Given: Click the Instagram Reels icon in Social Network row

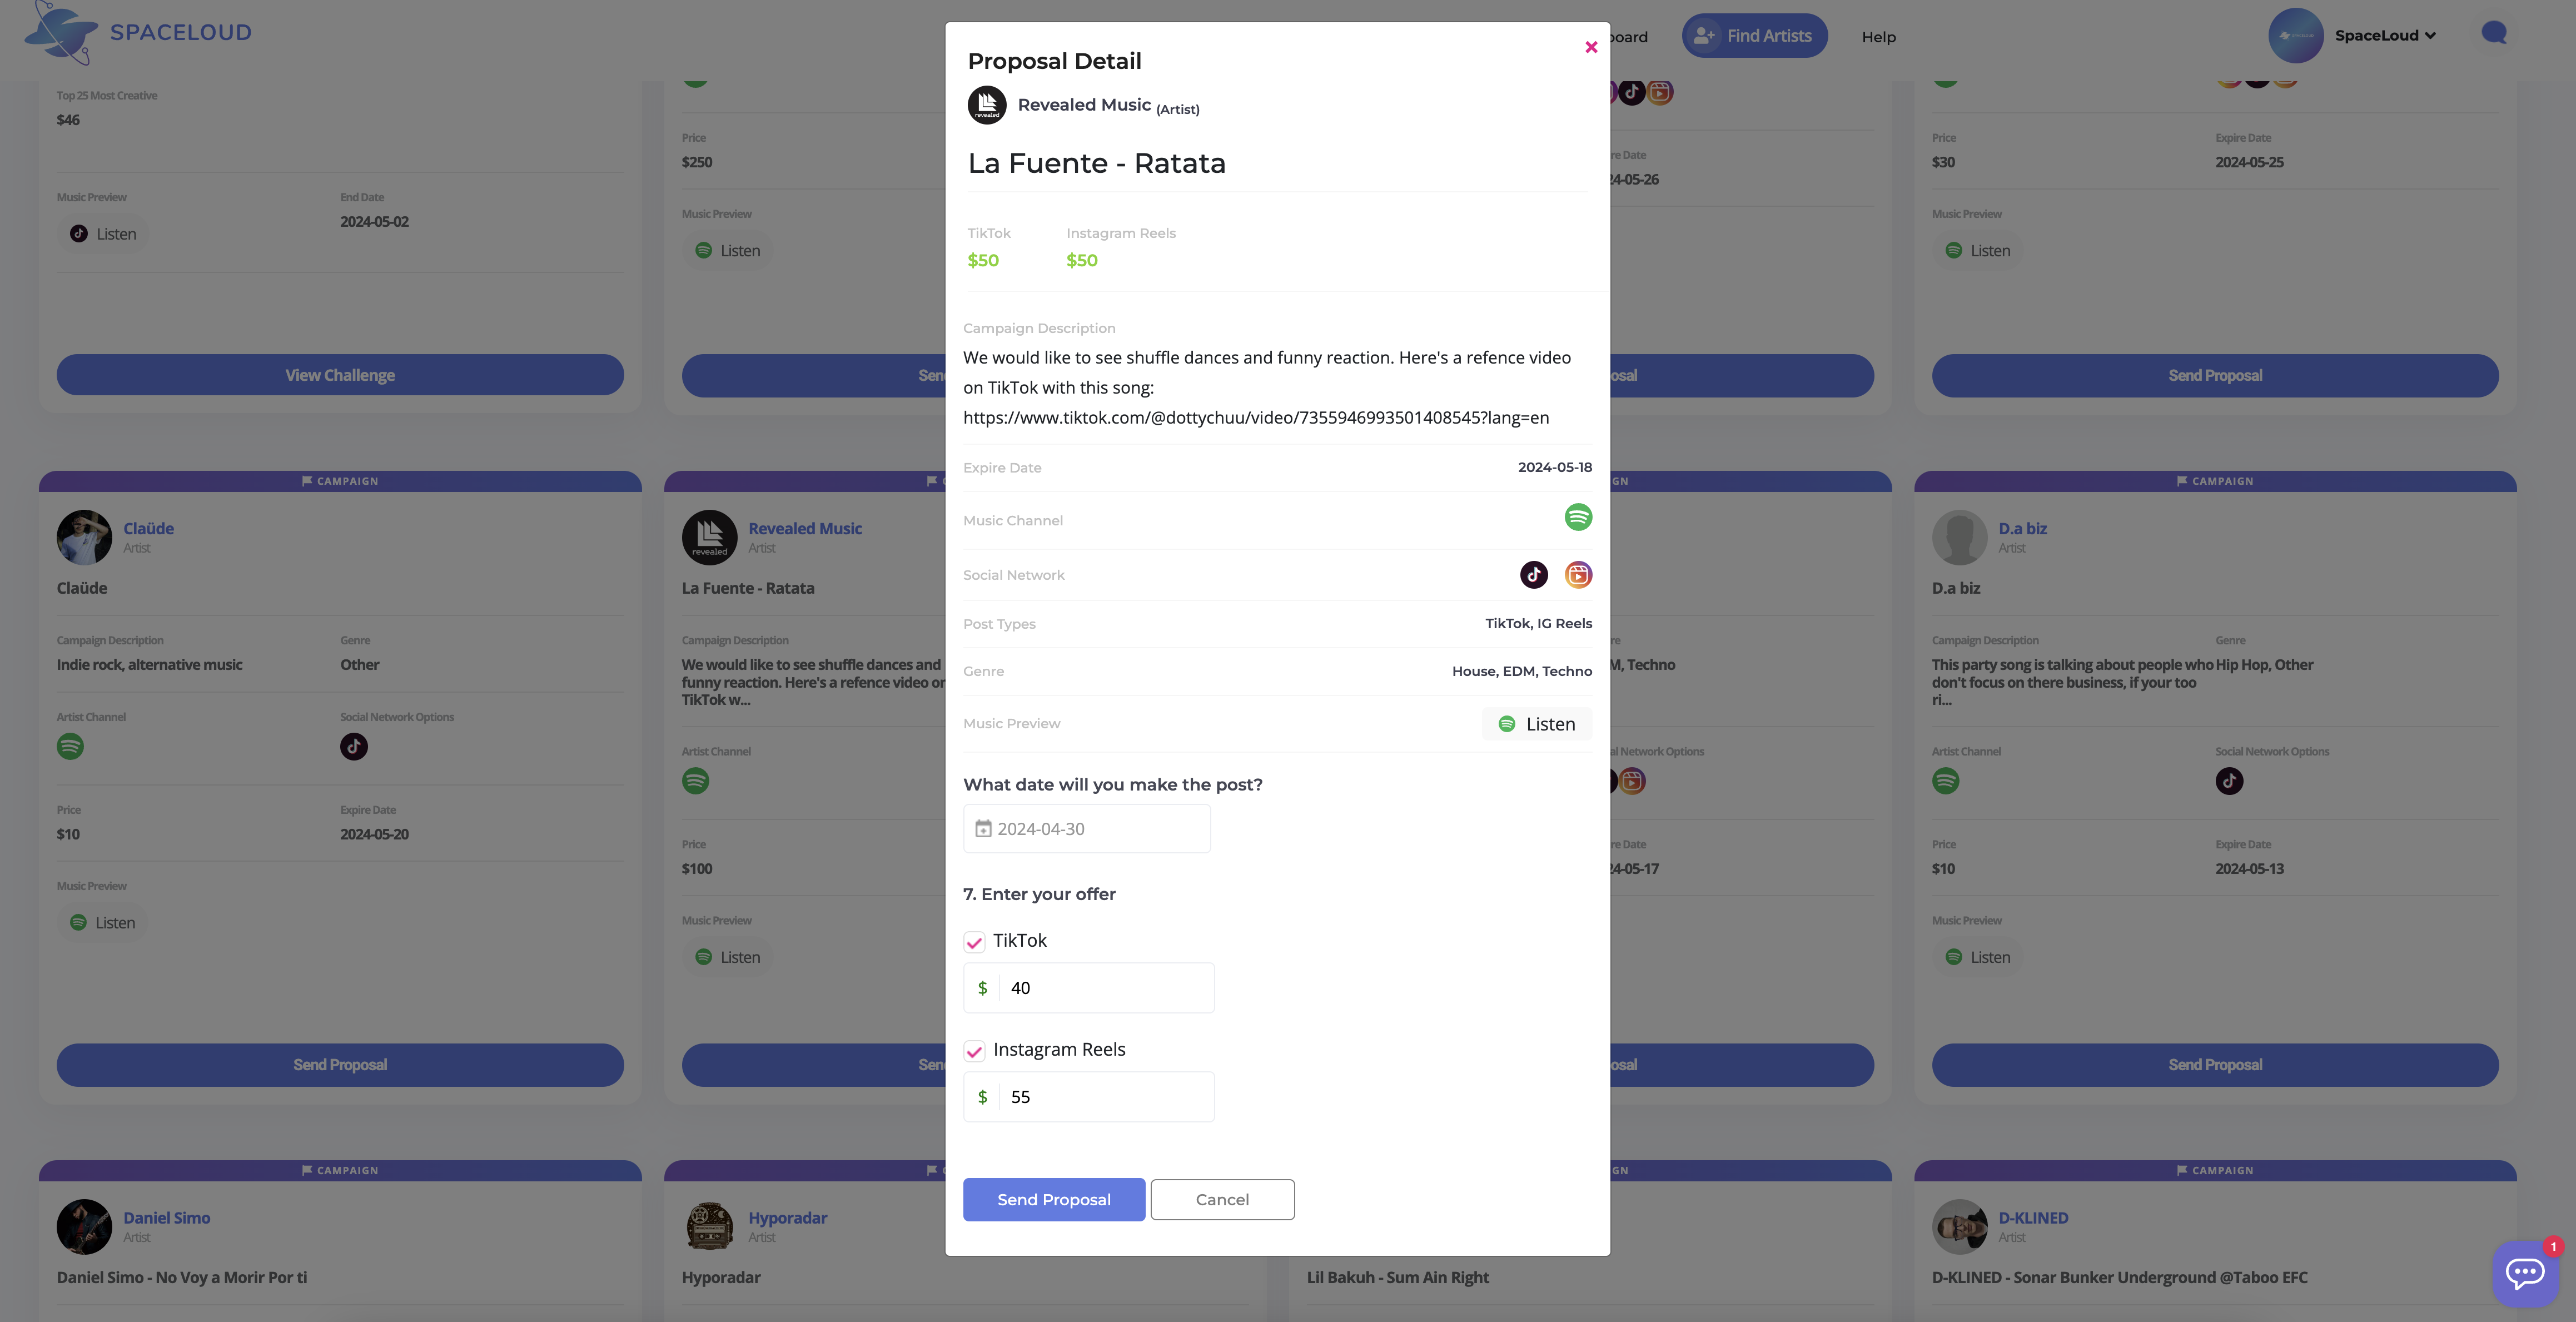Looking at the screenshot, I should (1578, 575).
